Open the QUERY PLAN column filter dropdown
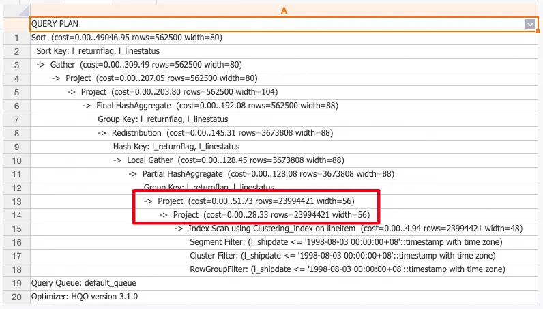Screen dimensions: 543x309 point(530,25)
